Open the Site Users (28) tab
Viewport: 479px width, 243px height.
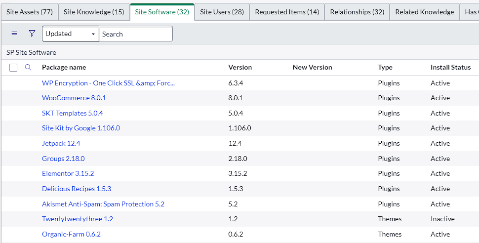[x=222, y=12]
